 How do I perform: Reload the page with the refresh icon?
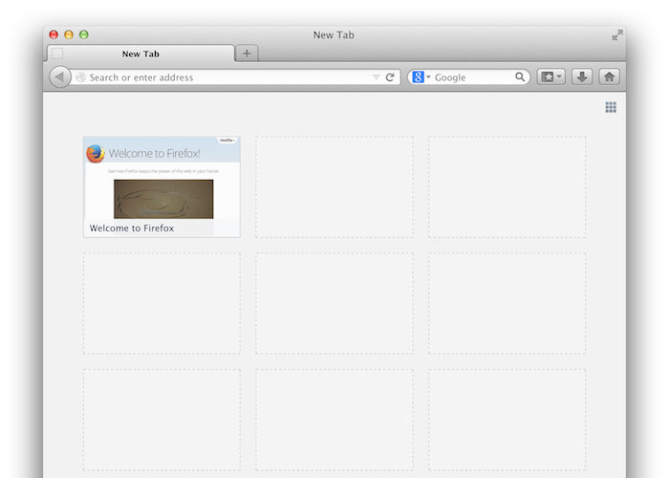point(390,77)
